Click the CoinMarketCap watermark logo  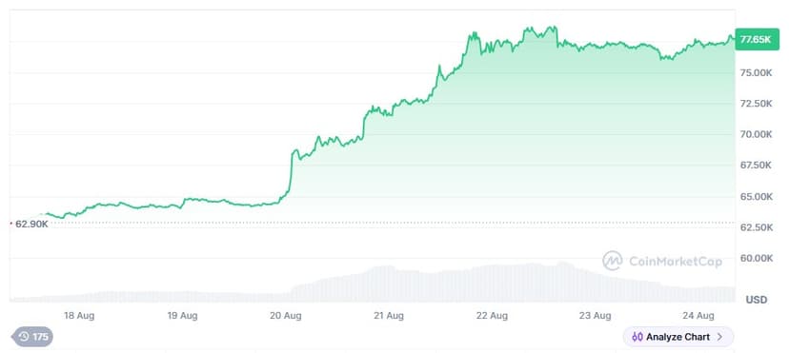click(x=613, y=261)
